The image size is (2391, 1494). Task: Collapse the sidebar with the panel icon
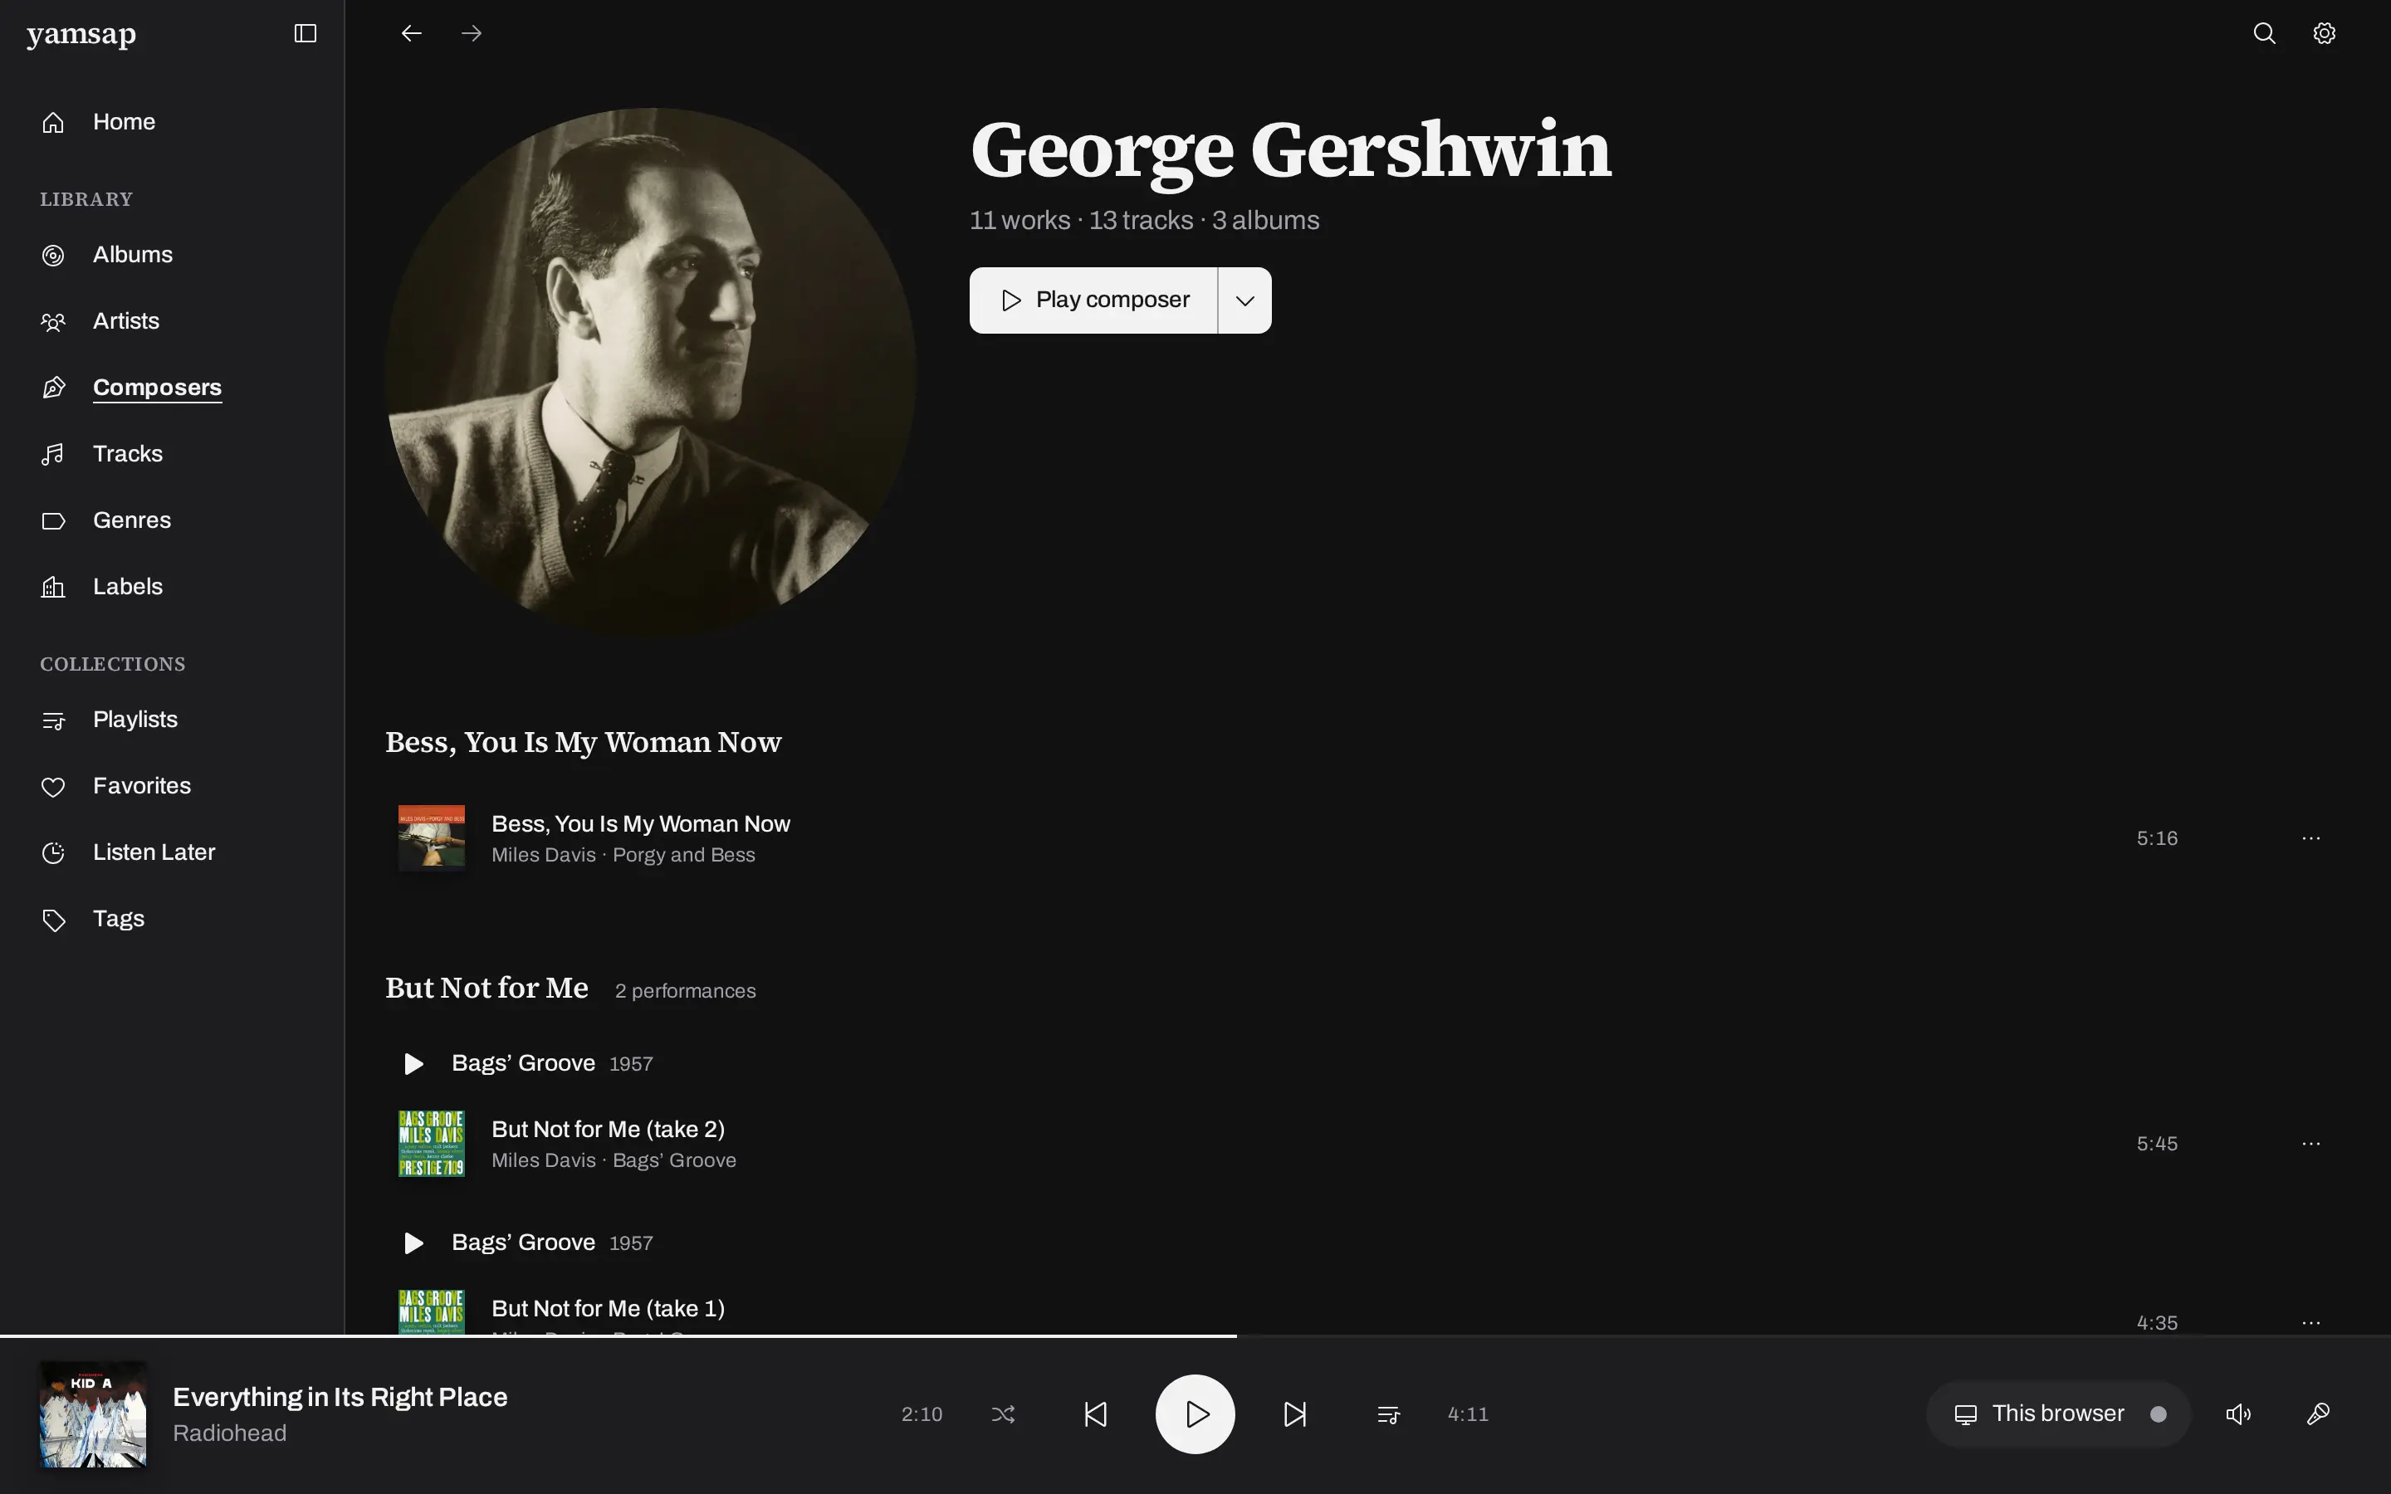pyautogui.click(x=306, y=33)
